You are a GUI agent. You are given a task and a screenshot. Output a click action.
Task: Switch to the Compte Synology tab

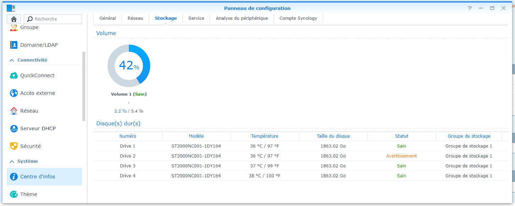coord(298,18)
